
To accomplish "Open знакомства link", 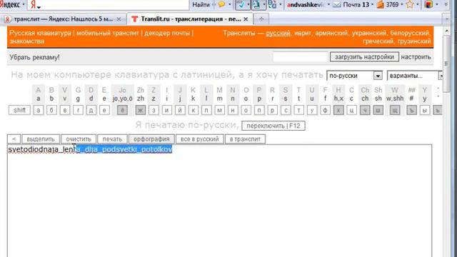I will pos(26,41).
